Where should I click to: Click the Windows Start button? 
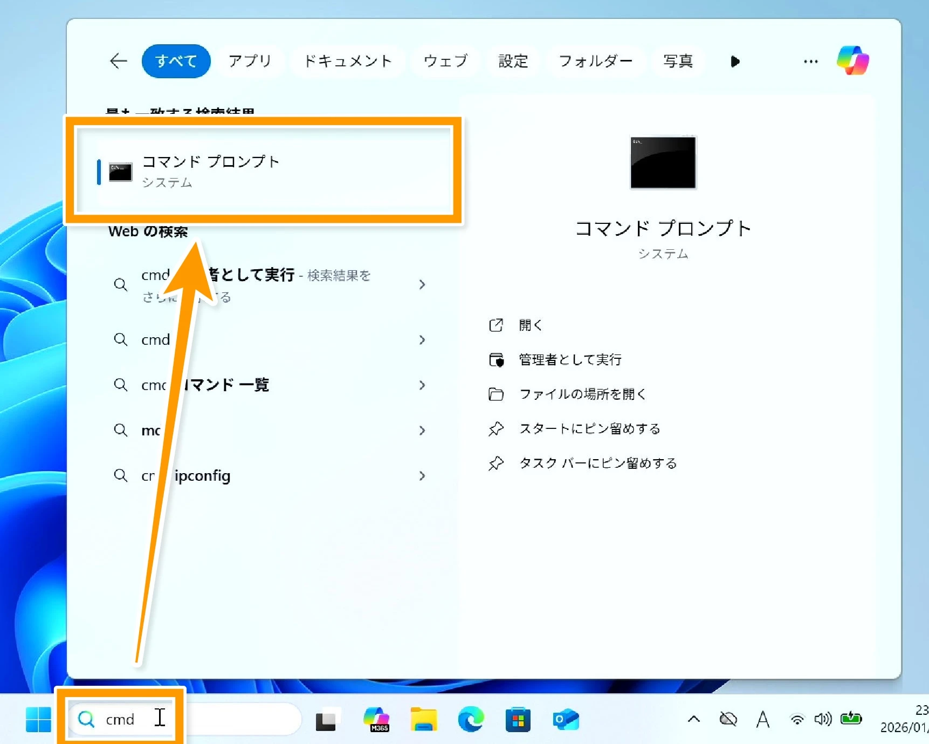pyautogui.click(x=38, y=719)
